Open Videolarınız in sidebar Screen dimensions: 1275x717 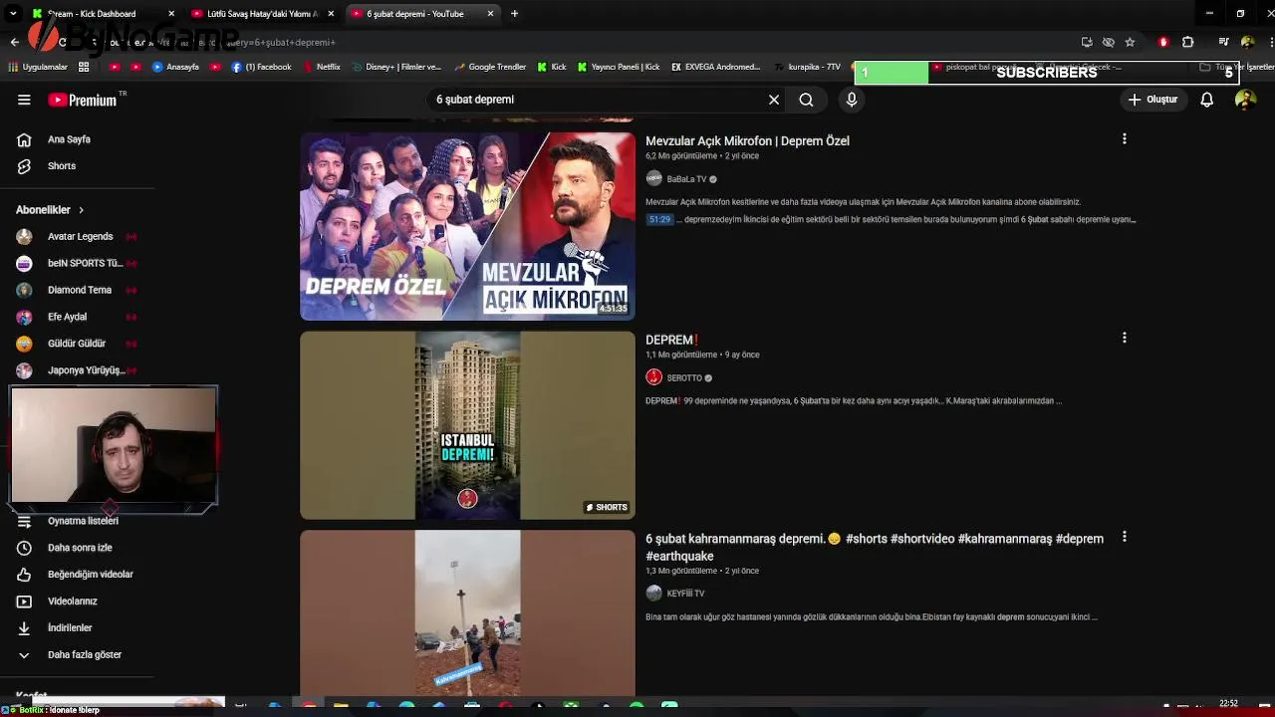pos(73,601)
